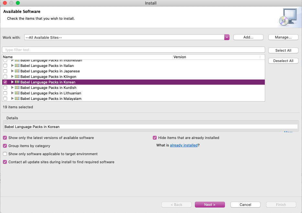Open the already installed link
Viewport: 302px width, 213px height.
(184, 145)
